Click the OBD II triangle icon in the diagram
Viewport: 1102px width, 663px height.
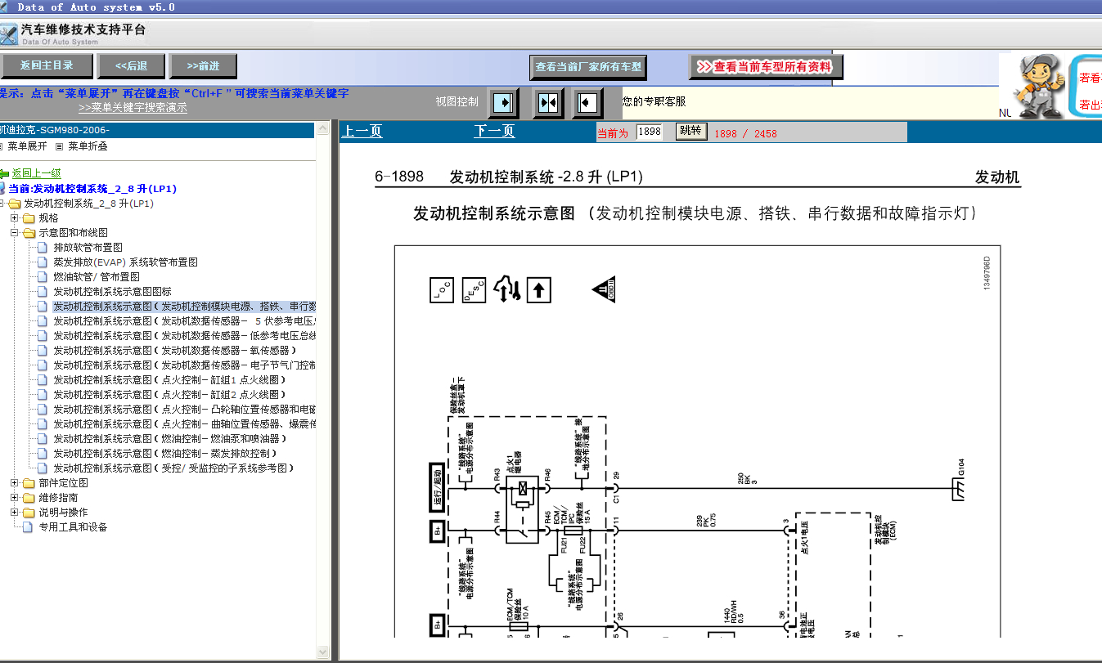604,289
